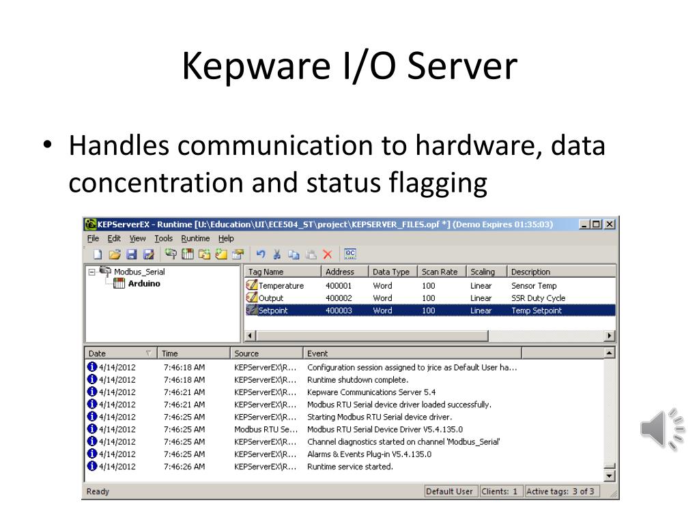Open the View menu
Viewport: 699px width, 524px height.
pyautogui.click(x=137, y=239)
